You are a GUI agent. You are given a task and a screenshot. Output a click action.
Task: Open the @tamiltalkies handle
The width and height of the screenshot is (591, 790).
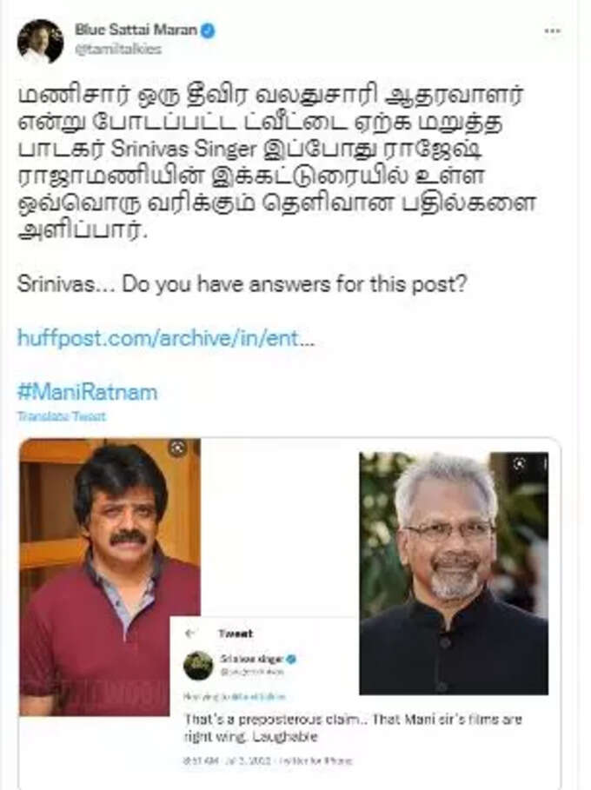[x=118, y=49]
